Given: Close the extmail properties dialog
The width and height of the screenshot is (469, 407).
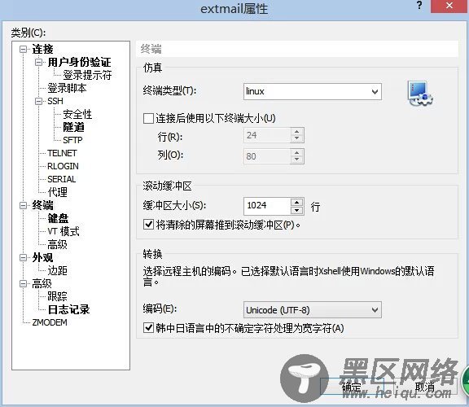Looking at the screenshot, I should [449, 6].
